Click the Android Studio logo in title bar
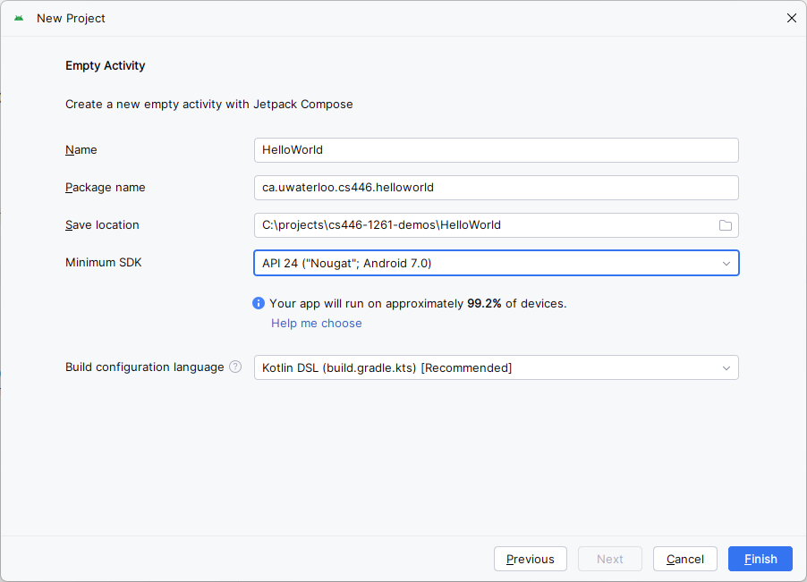 tap(19, 18)
